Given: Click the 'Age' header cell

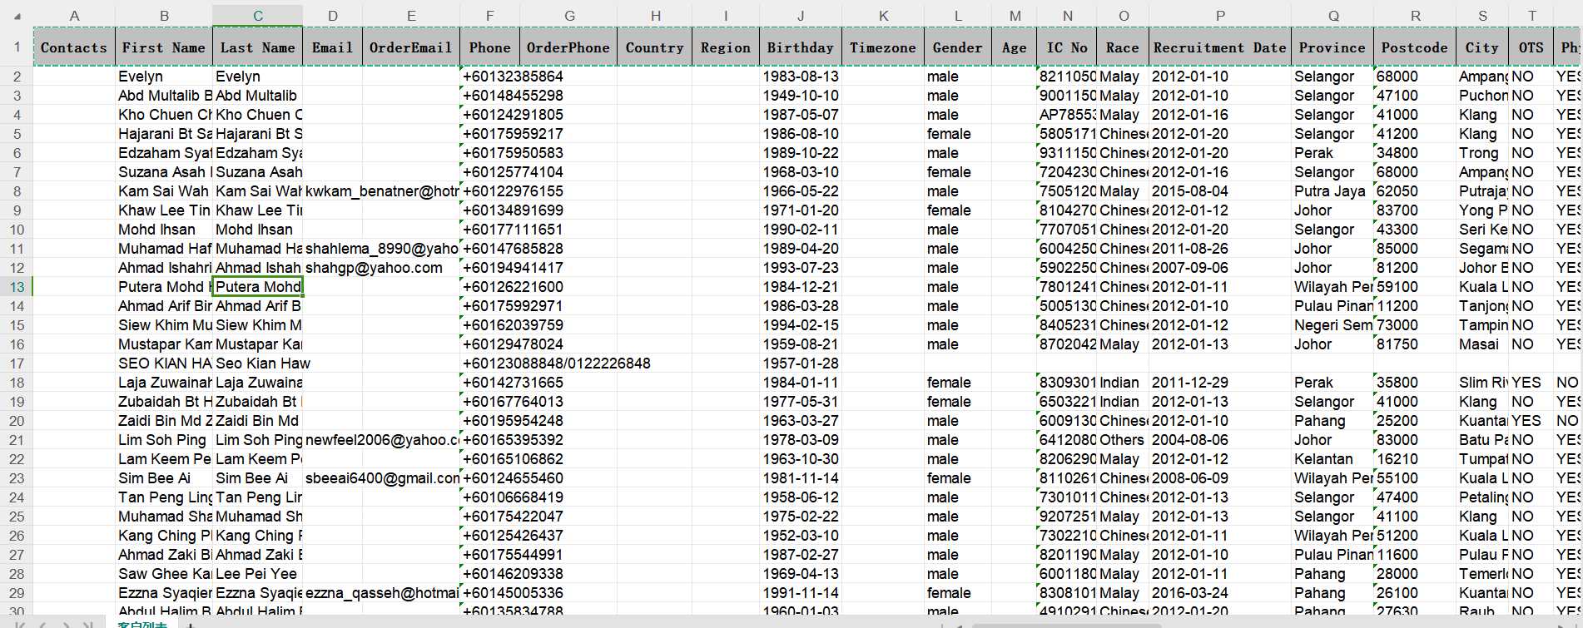Looking at the screenshot, I should [x=1014, y=47].
